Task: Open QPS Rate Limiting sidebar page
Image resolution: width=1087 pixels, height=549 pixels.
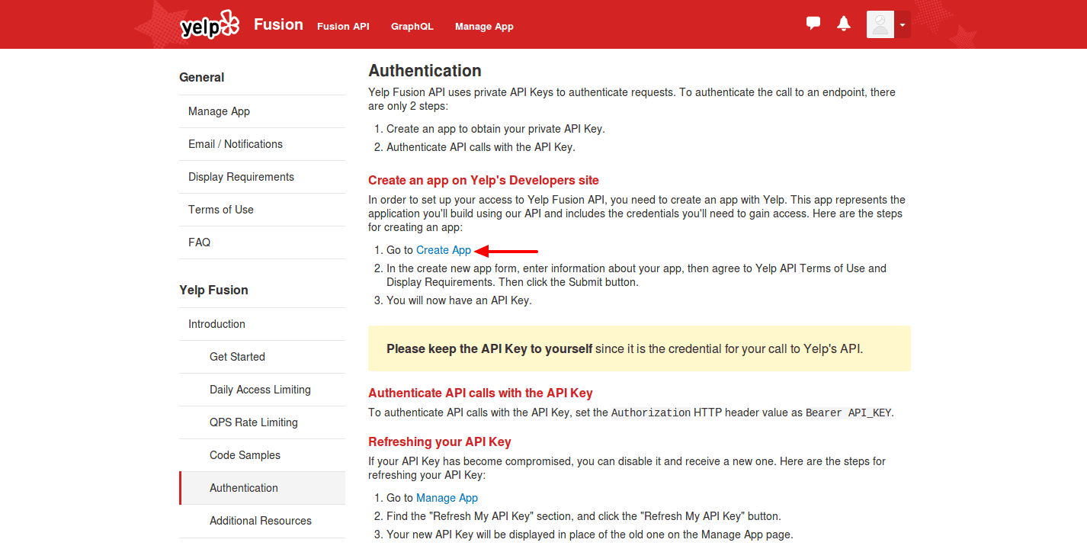Action: point(254,422)
